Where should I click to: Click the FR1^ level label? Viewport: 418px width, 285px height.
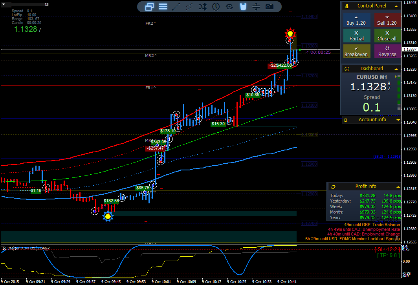[x=150, y=88]
